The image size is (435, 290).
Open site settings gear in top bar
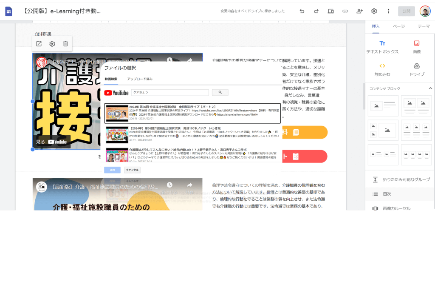tap(374, 11)
